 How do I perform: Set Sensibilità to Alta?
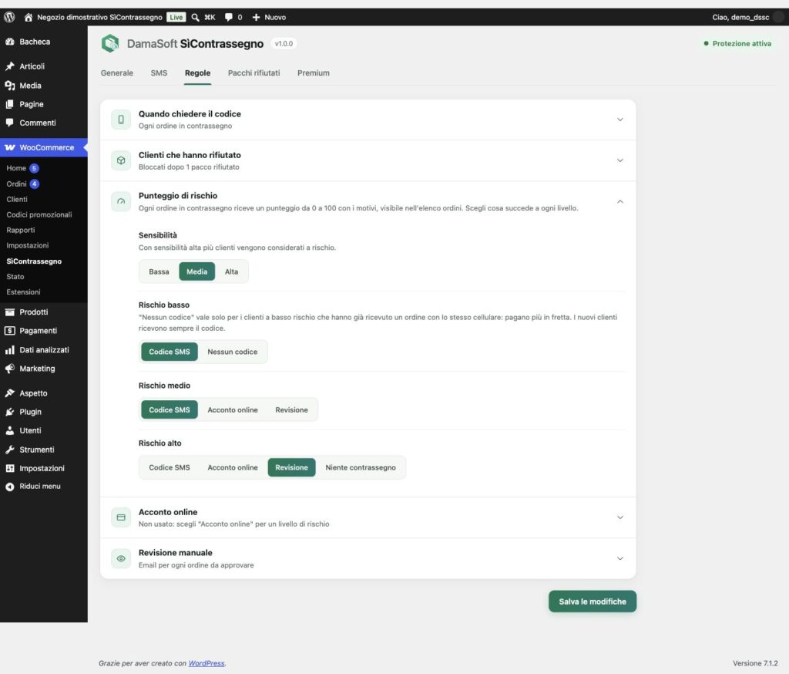(x=231, y=271)
